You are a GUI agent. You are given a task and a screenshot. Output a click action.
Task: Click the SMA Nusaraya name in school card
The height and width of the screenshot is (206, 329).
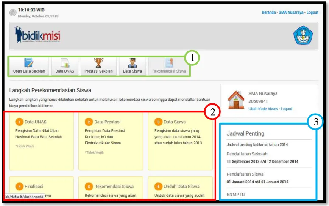263,93
